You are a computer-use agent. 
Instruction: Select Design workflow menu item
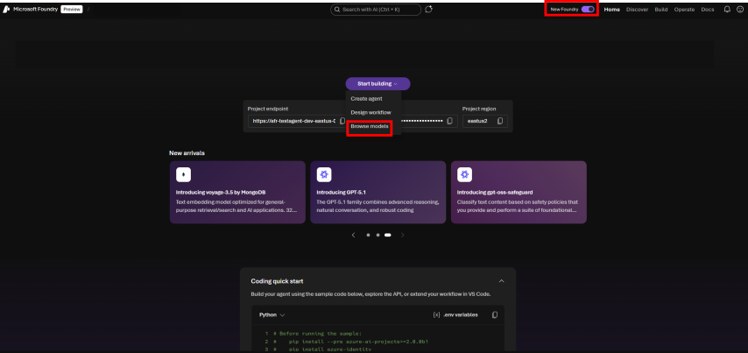point(370,112)
